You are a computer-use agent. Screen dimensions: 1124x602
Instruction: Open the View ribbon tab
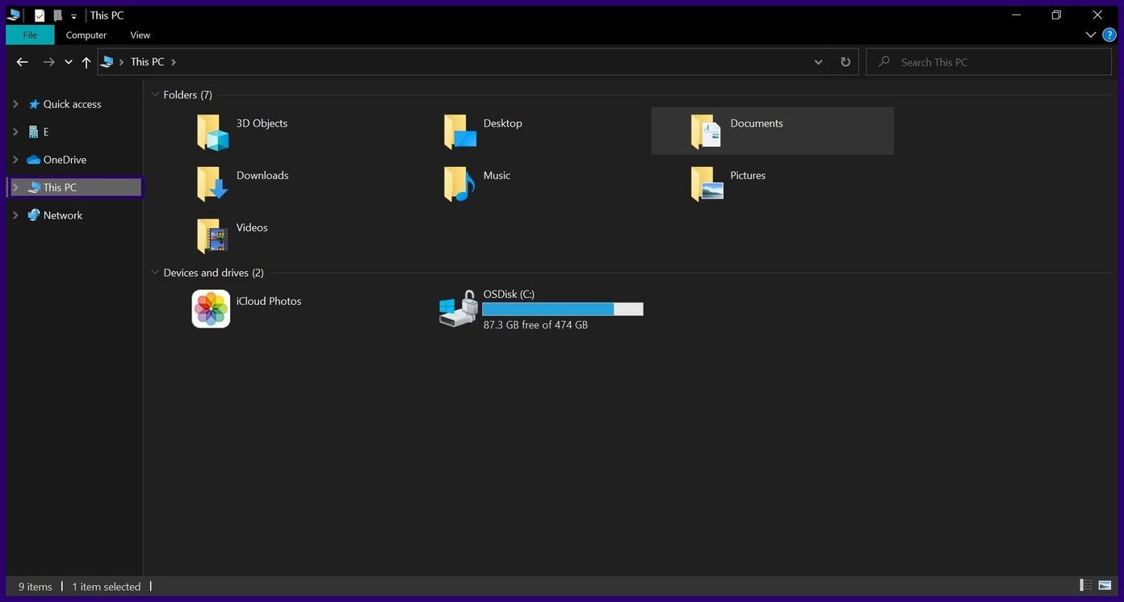(x=139, y=35)
